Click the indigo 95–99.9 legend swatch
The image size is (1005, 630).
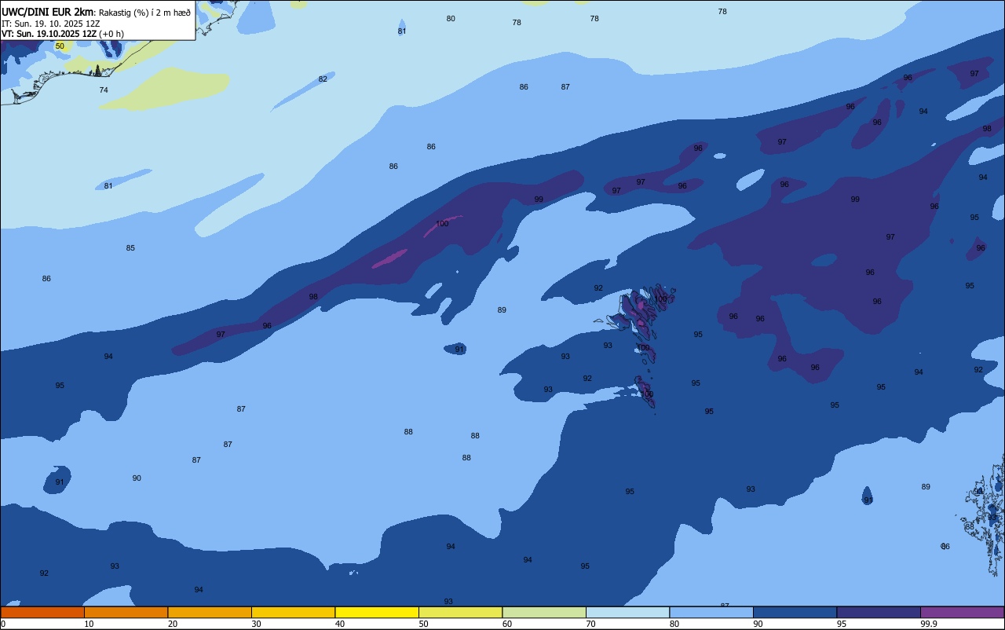point(879,612)
